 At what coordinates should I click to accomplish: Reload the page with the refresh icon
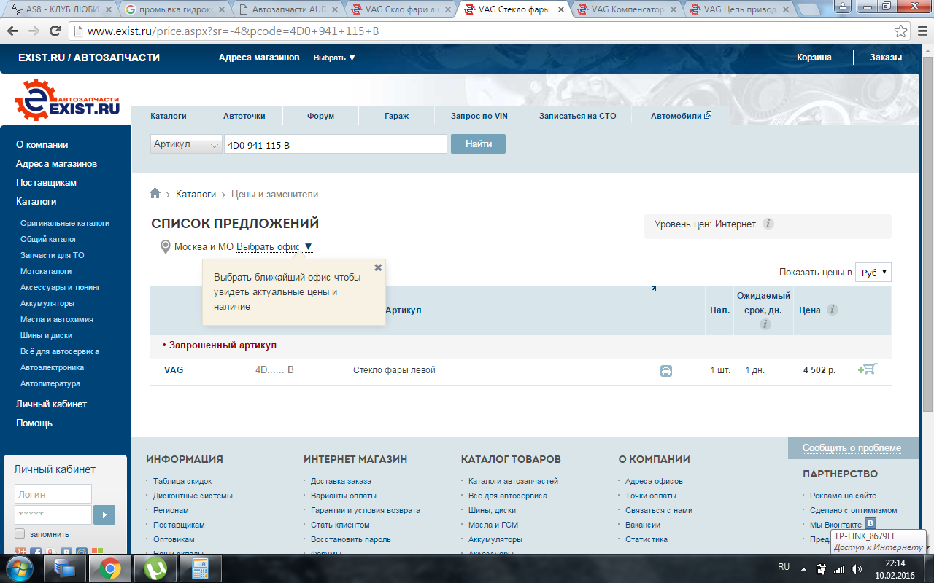coord(55,31)
